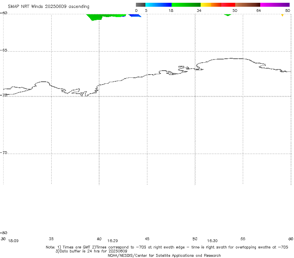Click the color scale minimum label '0'
Screen dimensions: 294x258
click(136, 11)
